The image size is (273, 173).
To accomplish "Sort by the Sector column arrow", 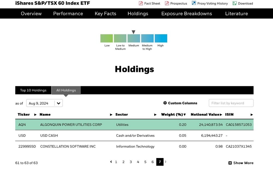I will coord(155,115).
